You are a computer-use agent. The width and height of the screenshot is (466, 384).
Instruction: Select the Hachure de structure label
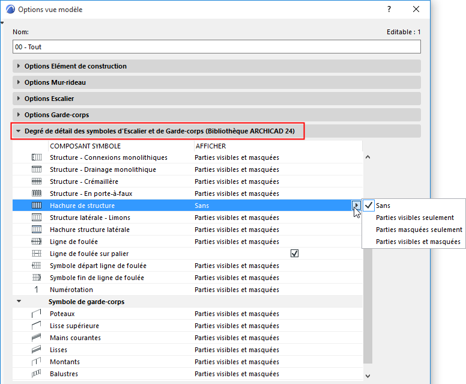pos(82,206)
